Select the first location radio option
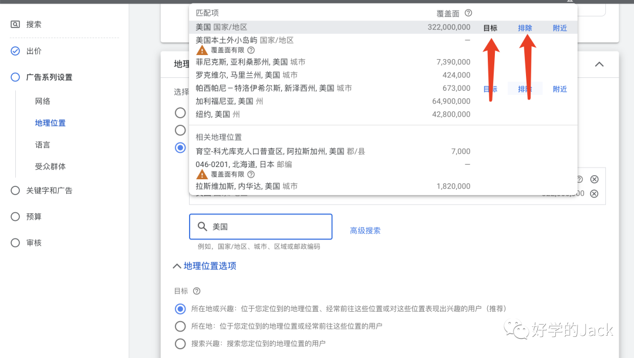The width and height of the screenshot is (634, 358). point(180,112)
